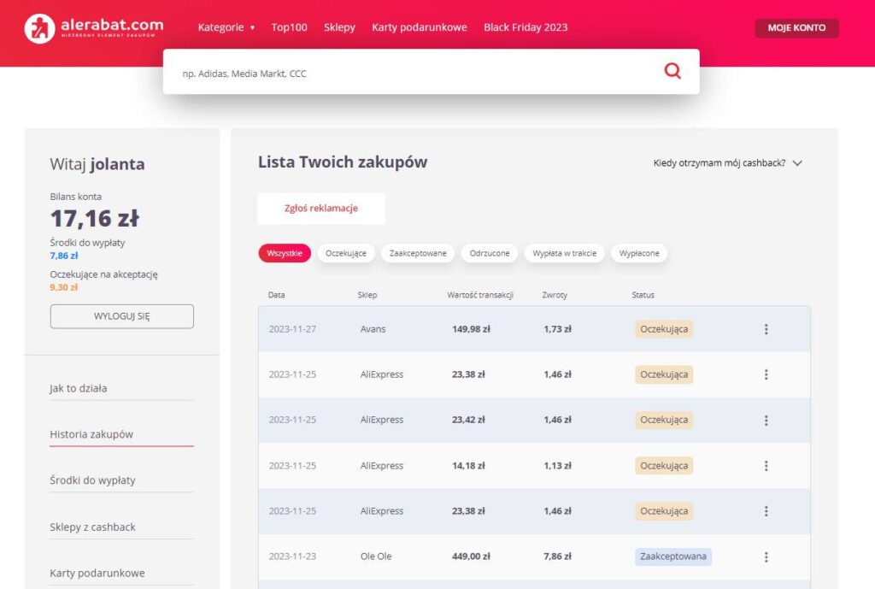Open three-dot menu for Ole Ole row
Image resolution: width=875 pixels, height=589 pixels.
[766, 557]
